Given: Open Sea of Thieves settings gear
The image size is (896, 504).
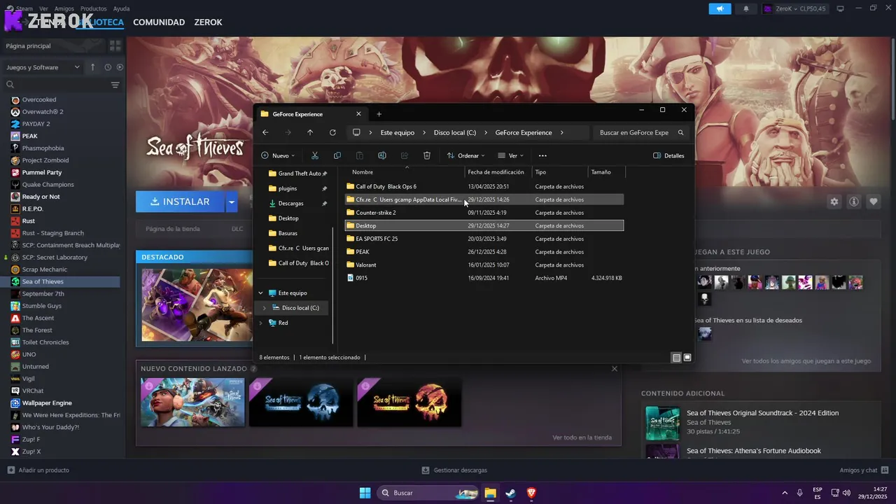Looking at the screenshot, I should (x=834, y=202).
